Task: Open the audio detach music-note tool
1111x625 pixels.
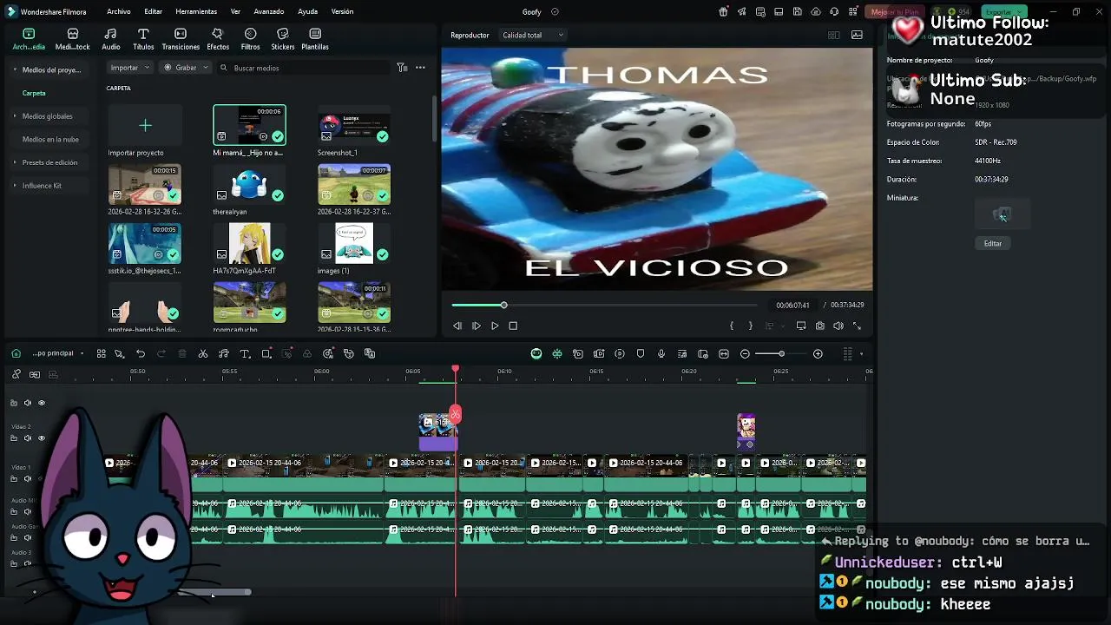Action: (224, 353)
